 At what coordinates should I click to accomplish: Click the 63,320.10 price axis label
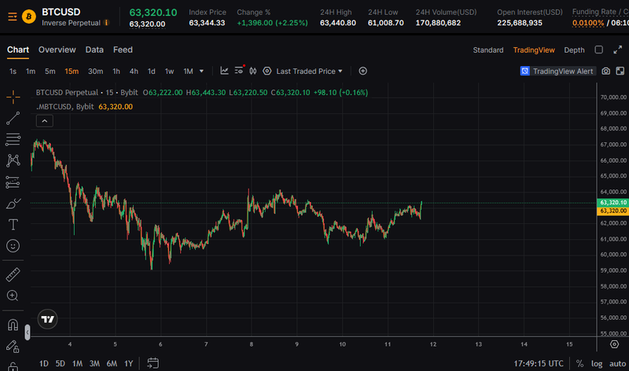(x=613, y=203)
